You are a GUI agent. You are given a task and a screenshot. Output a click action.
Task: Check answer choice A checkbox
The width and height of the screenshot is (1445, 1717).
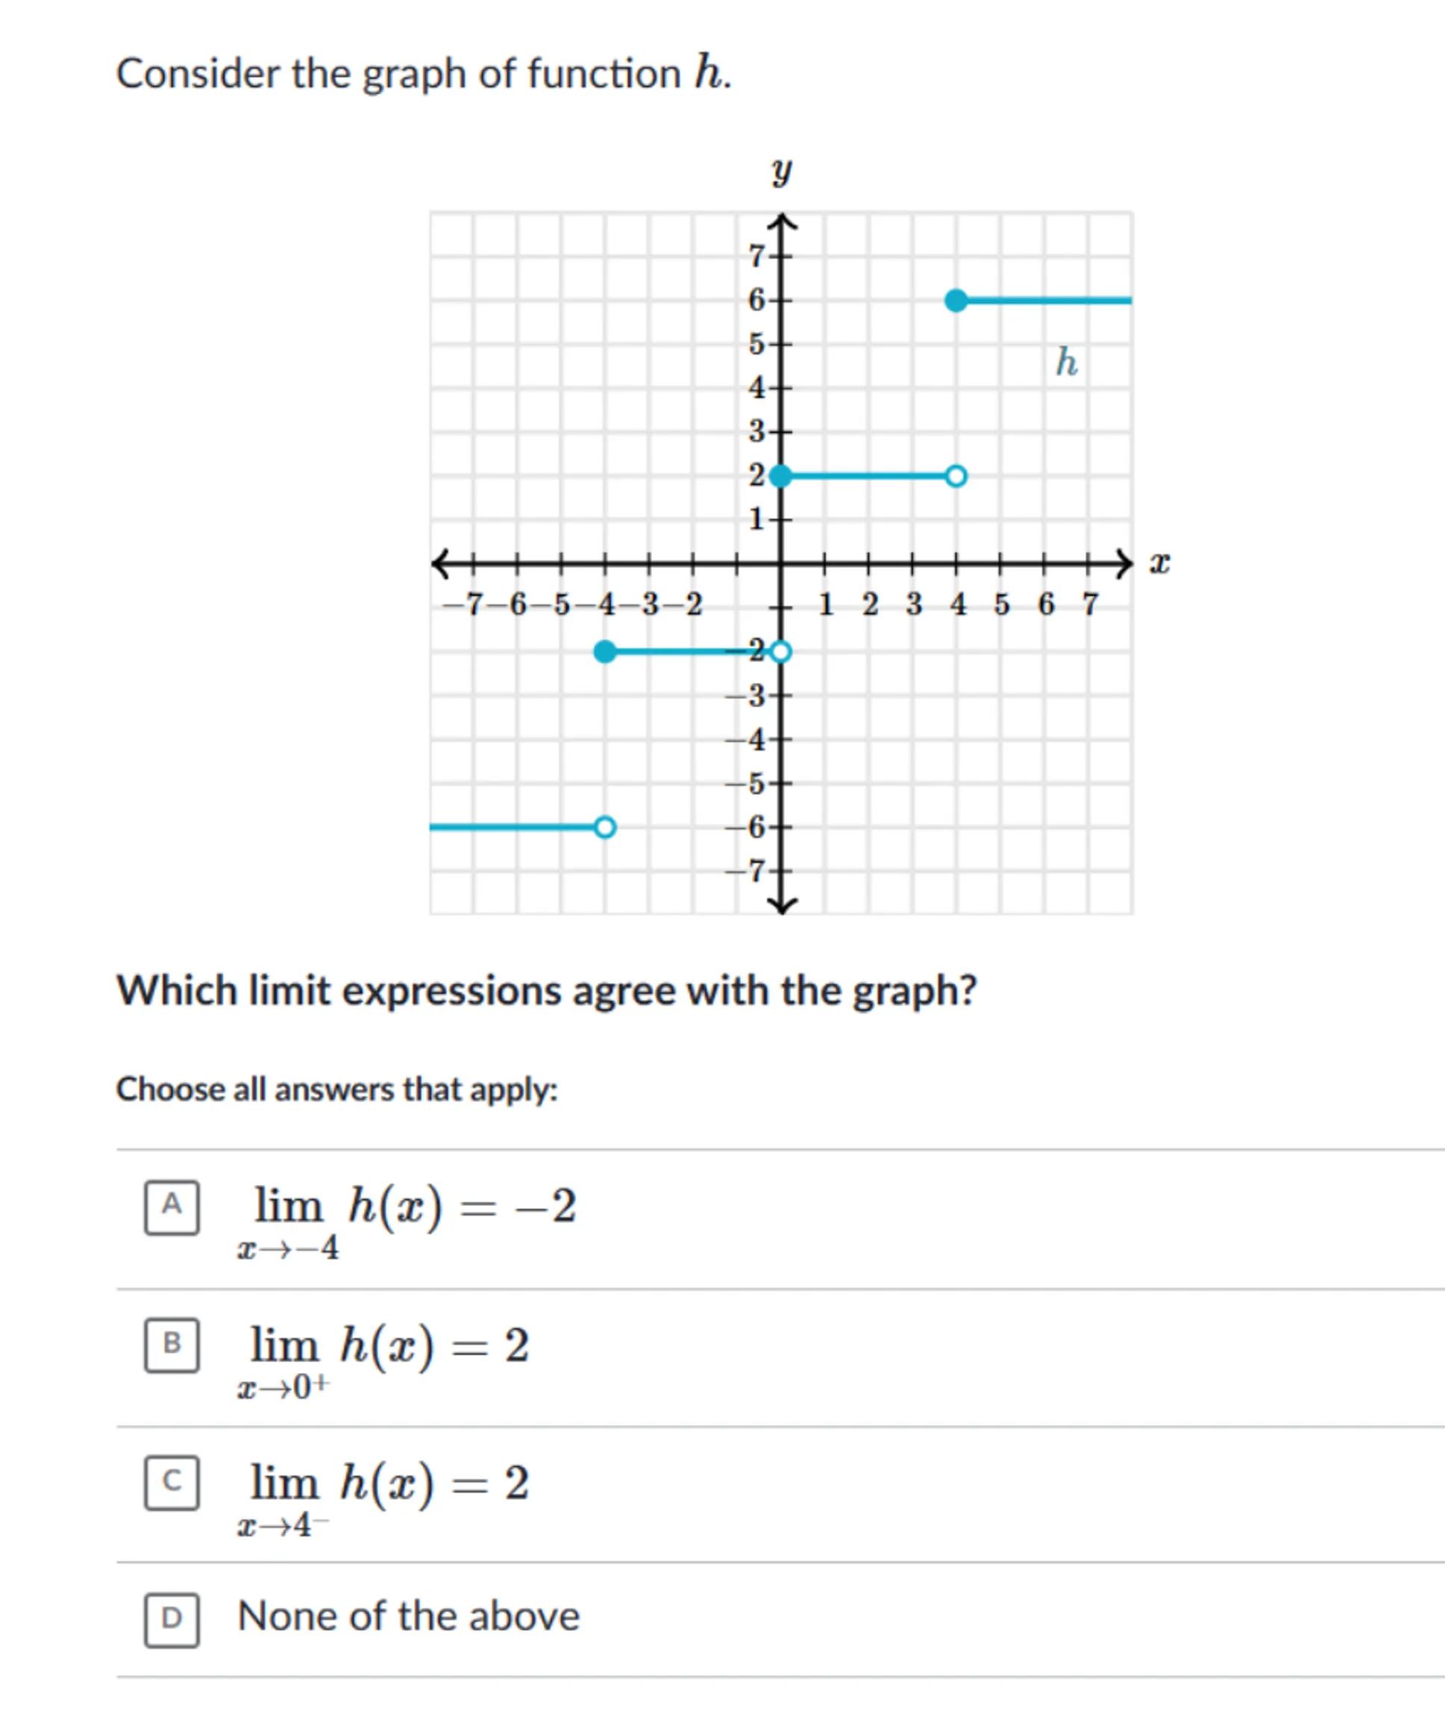coord(171,1207)
